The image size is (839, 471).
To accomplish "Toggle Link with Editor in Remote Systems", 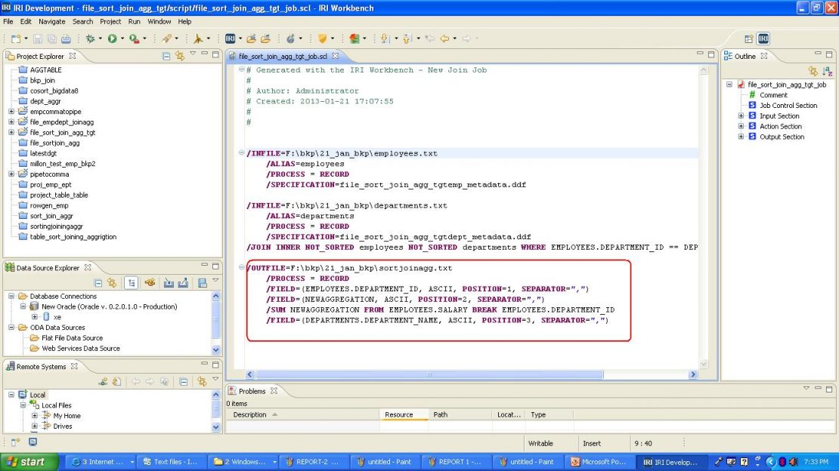I will pos(202,382).
